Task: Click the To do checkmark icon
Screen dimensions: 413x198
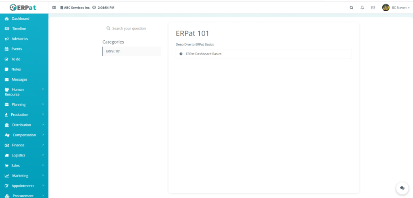Action: [6, 59]
